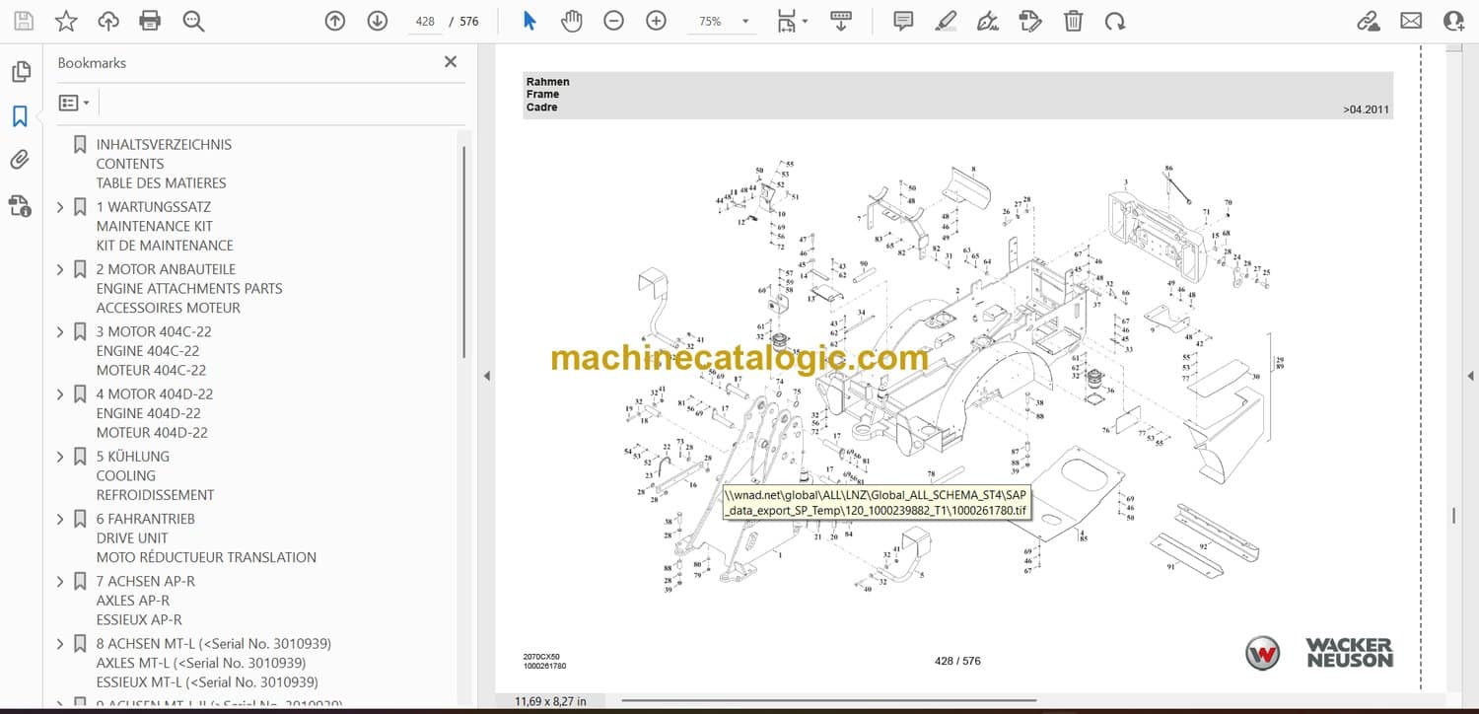Click the '11,69 x 8,27 in' page size
This screenshot has width=1479, height=714.
pos(550,701)
